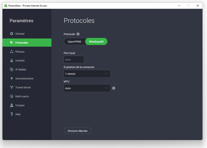
Task: Click the Tunnel divisé fork icon
Action: tap(12, 87)
